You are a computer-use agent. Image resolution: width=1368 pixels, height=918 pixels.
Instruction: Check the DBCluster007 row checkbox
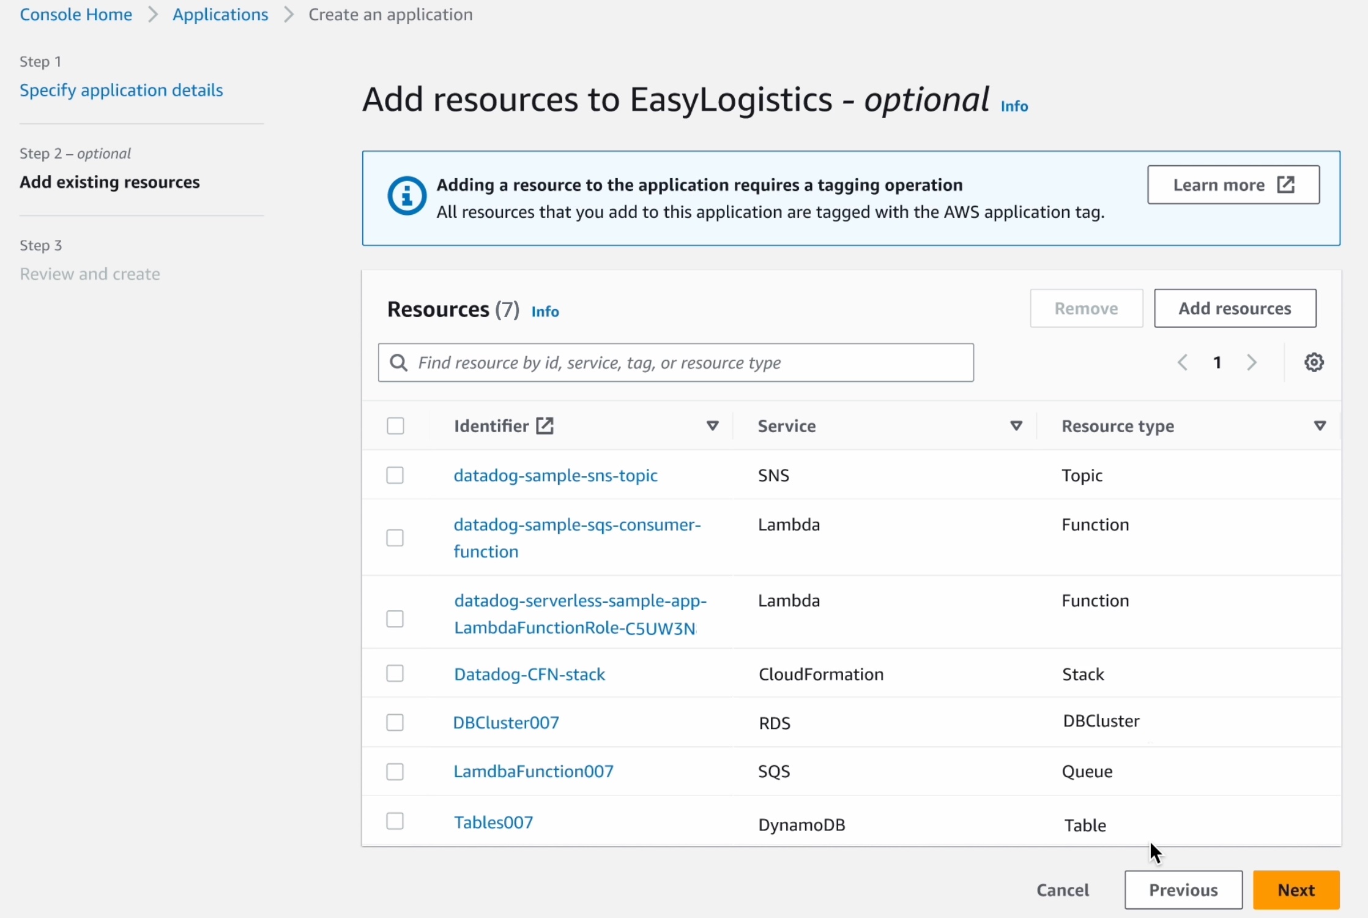pos(395,722)
